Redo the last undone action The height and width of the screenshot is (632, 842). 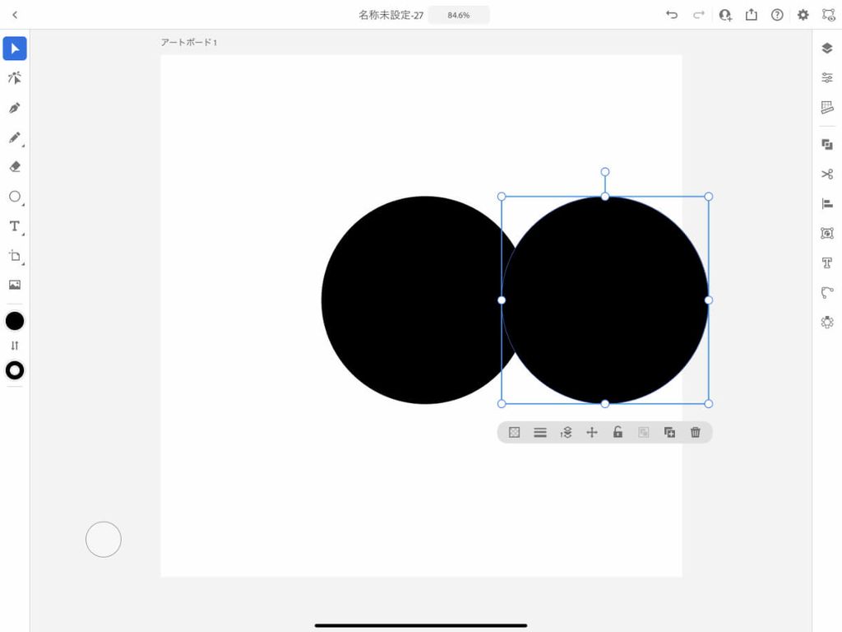tap(698, 15)
